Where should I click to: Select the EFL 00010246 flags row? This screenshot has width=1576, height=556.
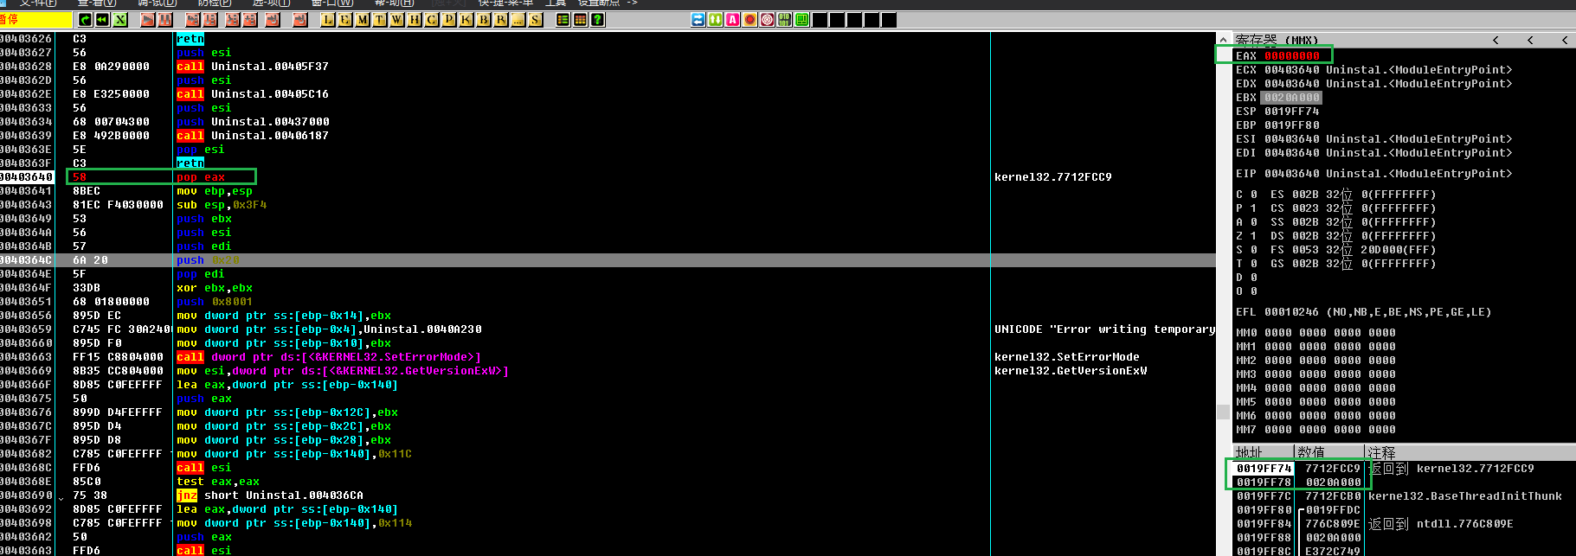(1363, 312)
